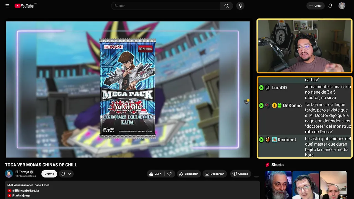Click the video player area
354x199 pixels.
point(128,89)
